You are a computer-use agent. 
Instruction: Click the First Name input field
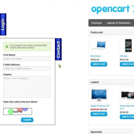[x=27, y=59]
